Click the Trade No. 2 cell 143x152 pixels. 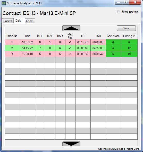(12, 48)
